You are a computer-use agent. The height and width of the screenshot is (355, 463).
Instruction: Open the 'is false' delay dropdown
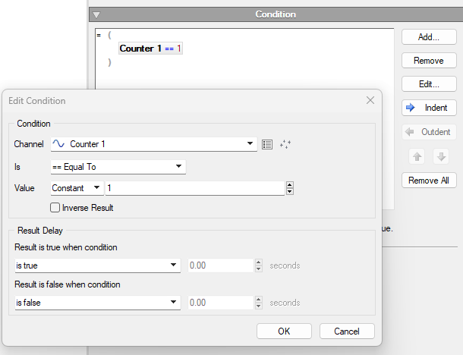(97, 303)
